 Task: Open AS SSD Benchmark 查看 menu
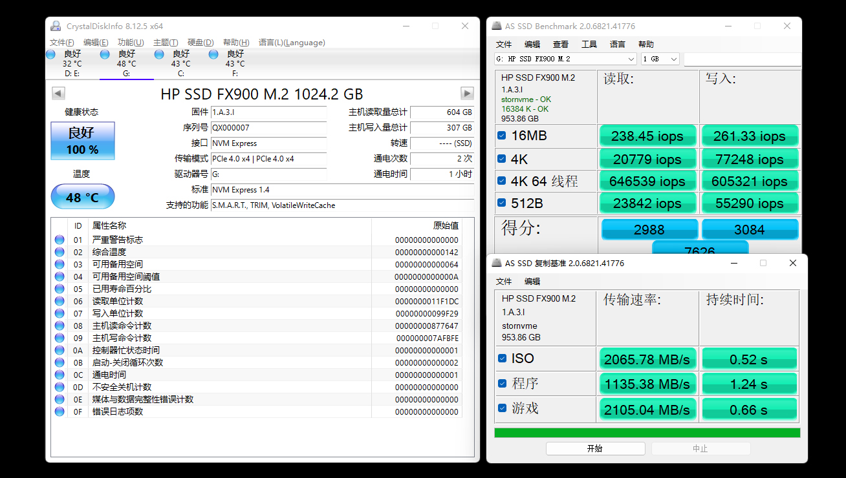561,45
